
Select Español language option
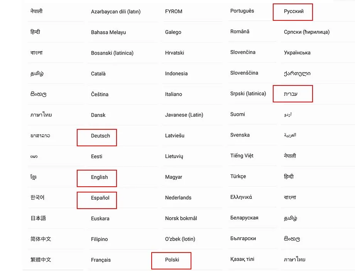coord(100,198)
